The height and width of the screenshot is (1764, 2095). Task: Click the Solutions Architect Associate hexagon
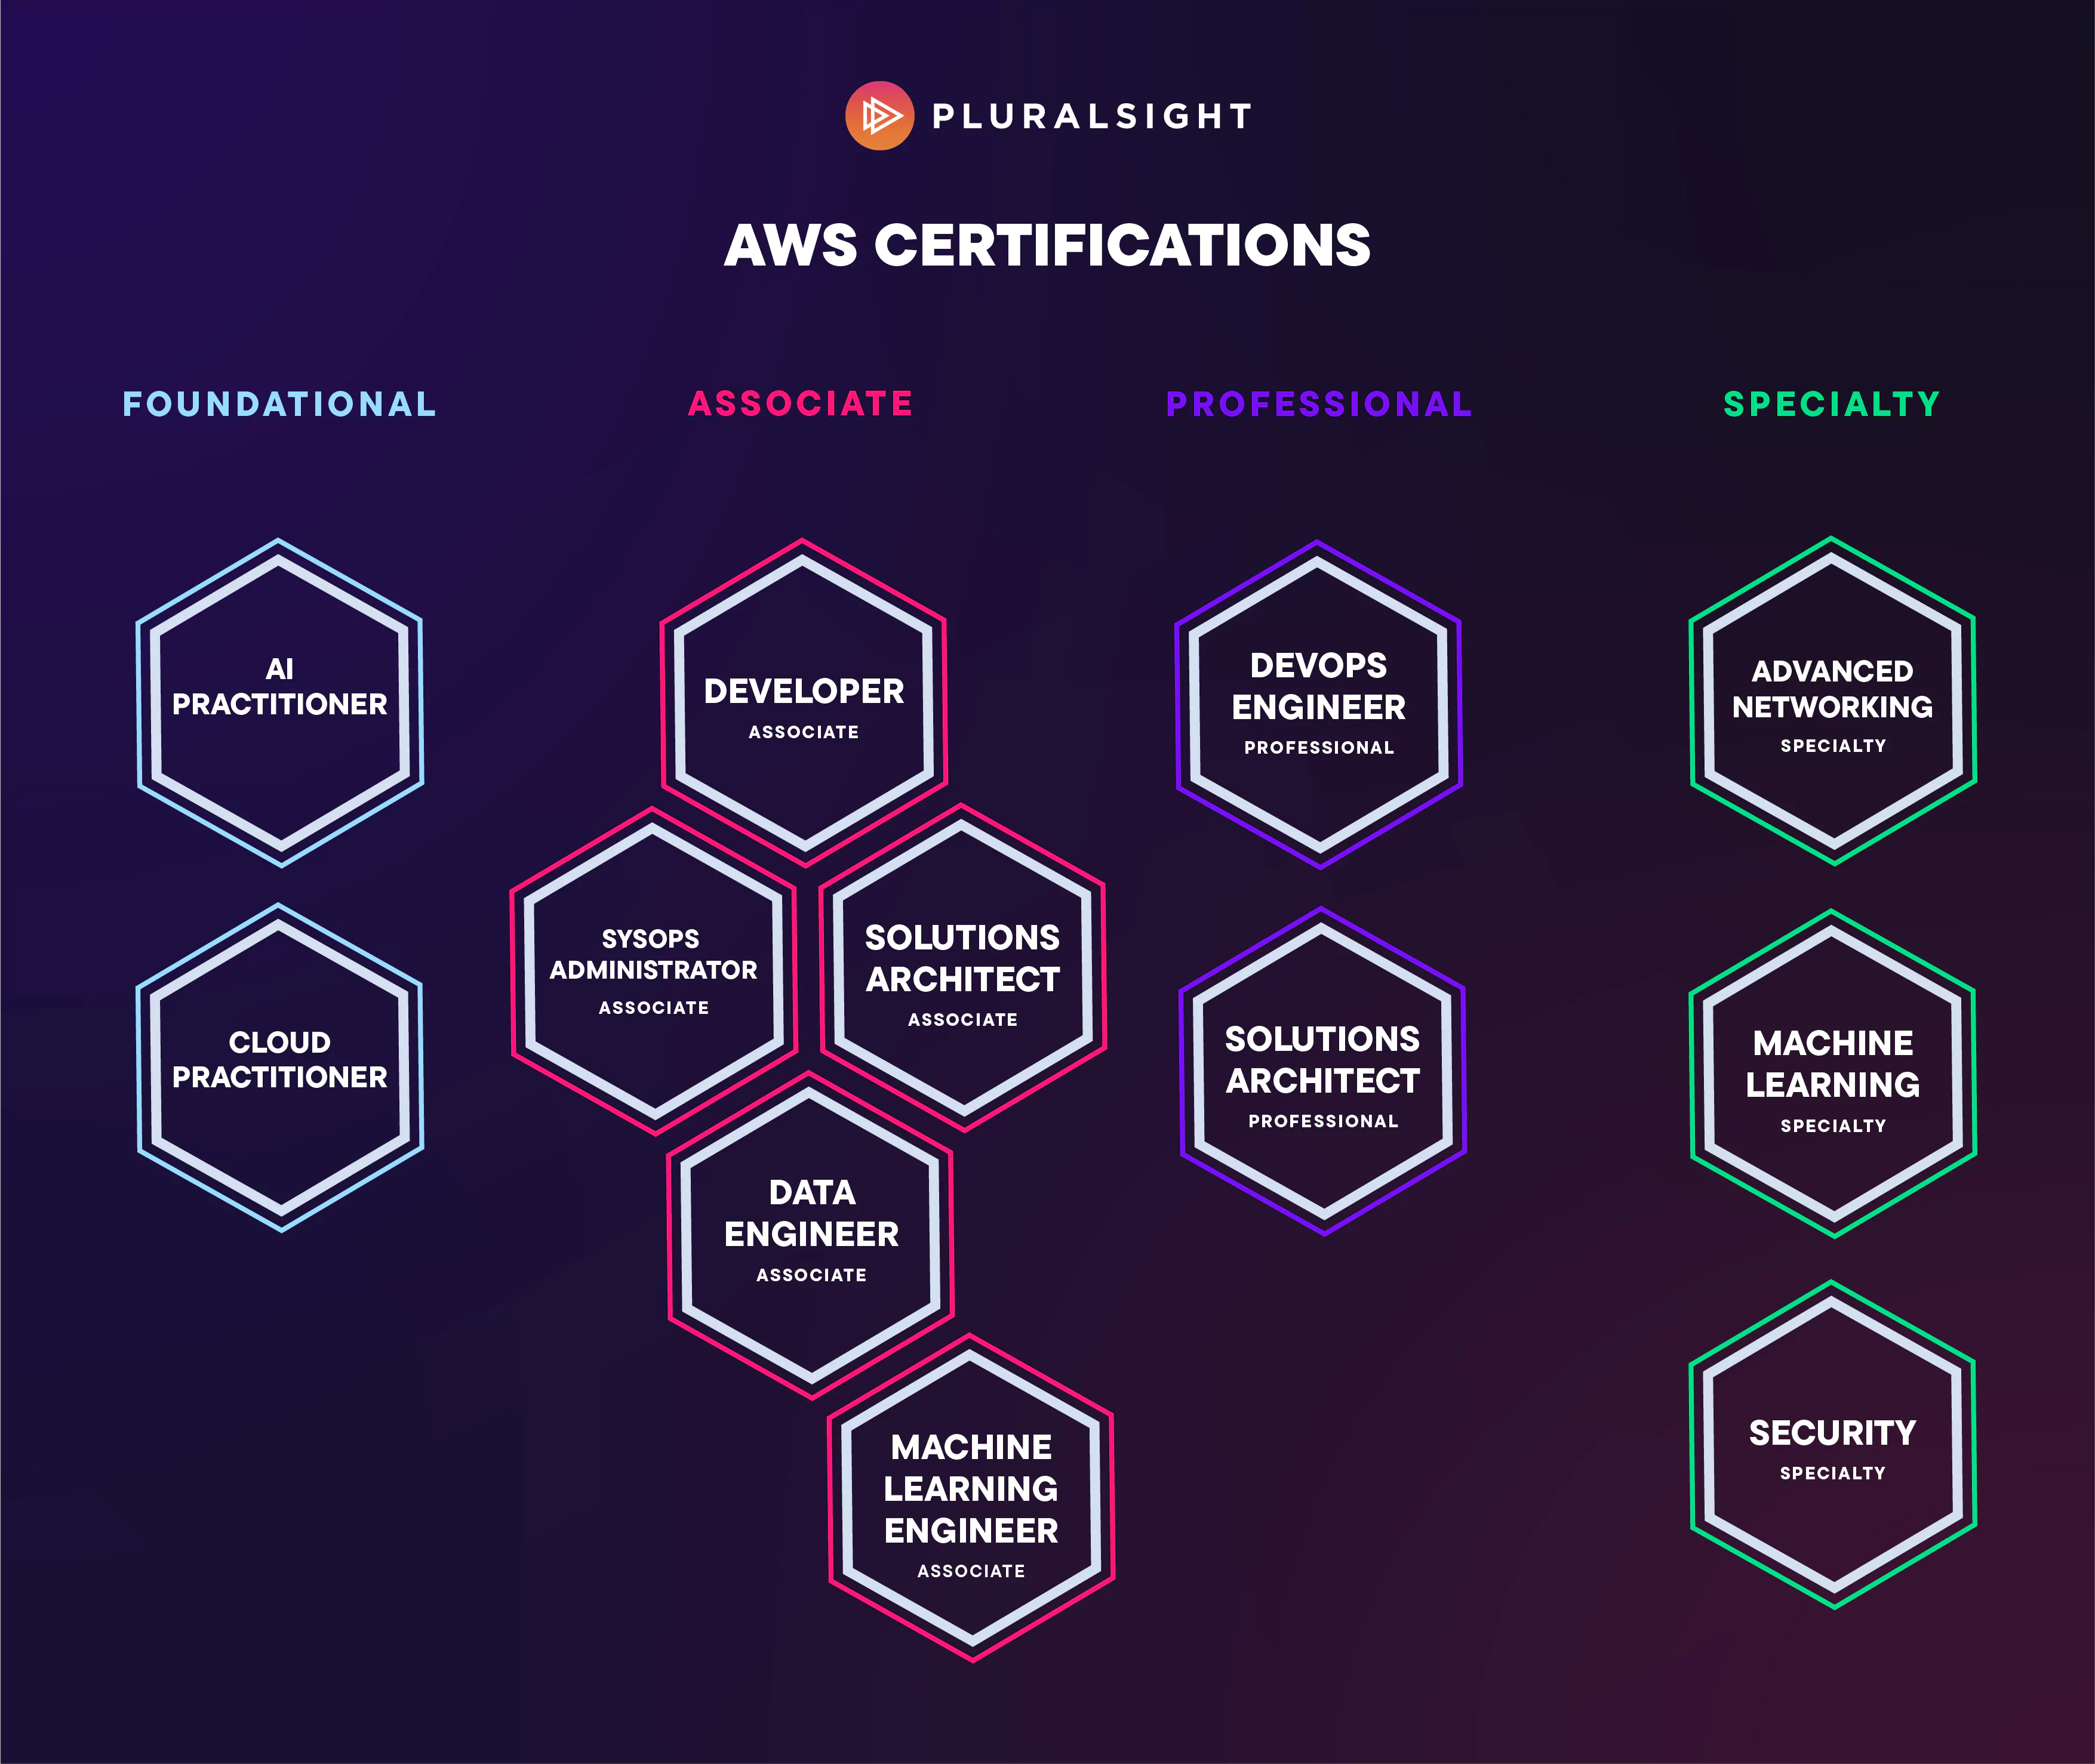(x=962, y=968)
